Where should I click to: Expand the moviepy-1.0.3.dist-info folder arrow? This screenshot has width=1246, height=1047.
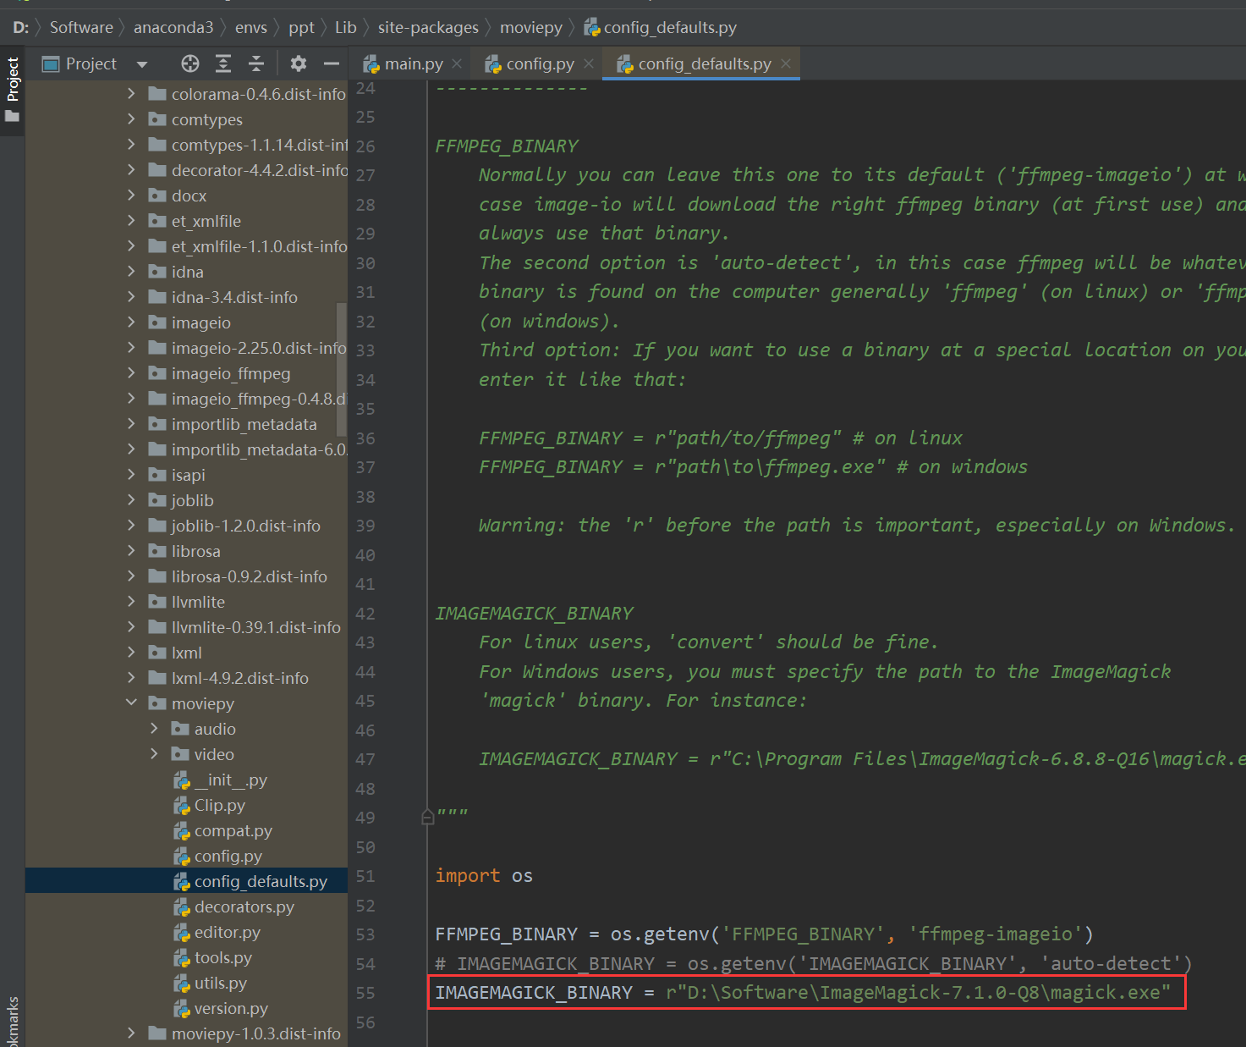pyautogui.click(x=131, y=1033)
